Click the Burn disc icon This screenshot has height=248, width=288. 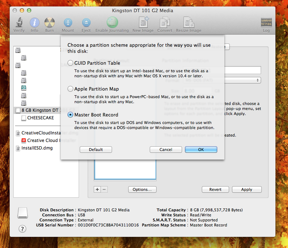pyautogui.click(x=50, y=23)
